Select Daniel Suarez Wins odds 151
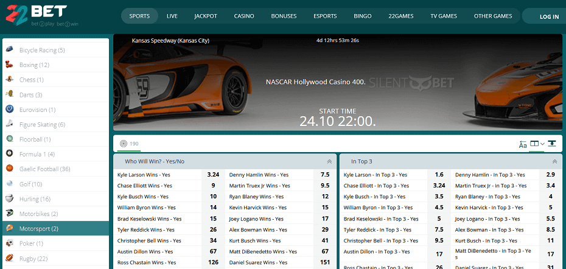Viewport: 566px width, 269px height. [x=325, y=262]
